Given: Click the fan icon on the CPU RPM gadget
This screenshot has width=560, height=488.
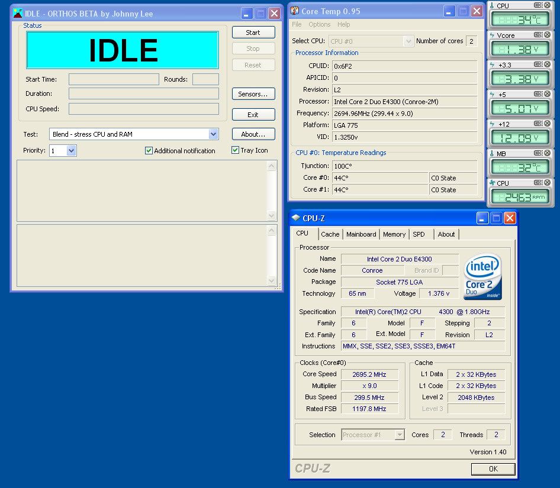Looking at the screenshot, I should coord(492,183).
